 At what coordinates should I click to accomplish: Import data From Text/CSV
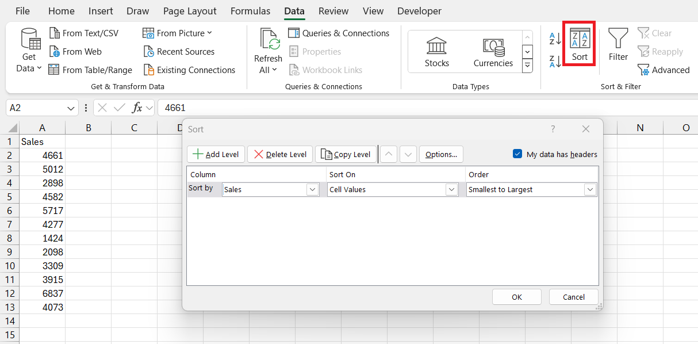coord(83,33)
